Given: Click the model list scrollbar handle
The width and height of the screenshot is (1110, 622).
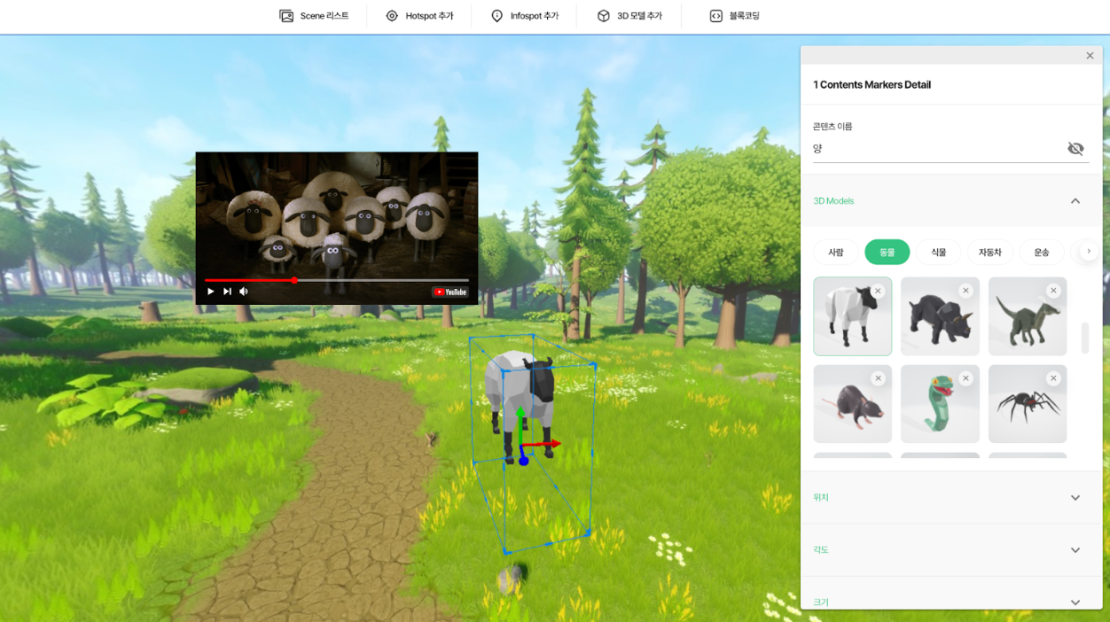Looking at the screenshot, I should 1085,338.
